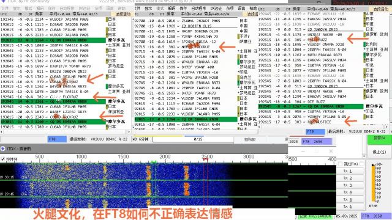392x220 pixels.
Task: Click the red transmit frequency marker near 2500
Action: tap(206, 159)
